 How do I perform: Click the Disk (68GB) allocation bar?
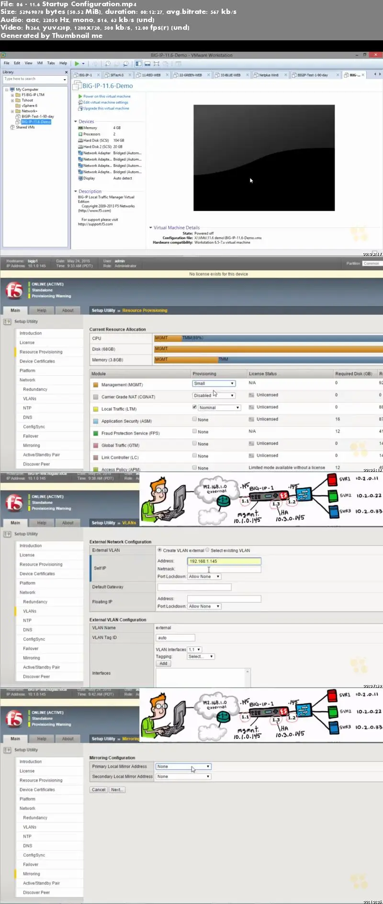click(x=269, y=349)
